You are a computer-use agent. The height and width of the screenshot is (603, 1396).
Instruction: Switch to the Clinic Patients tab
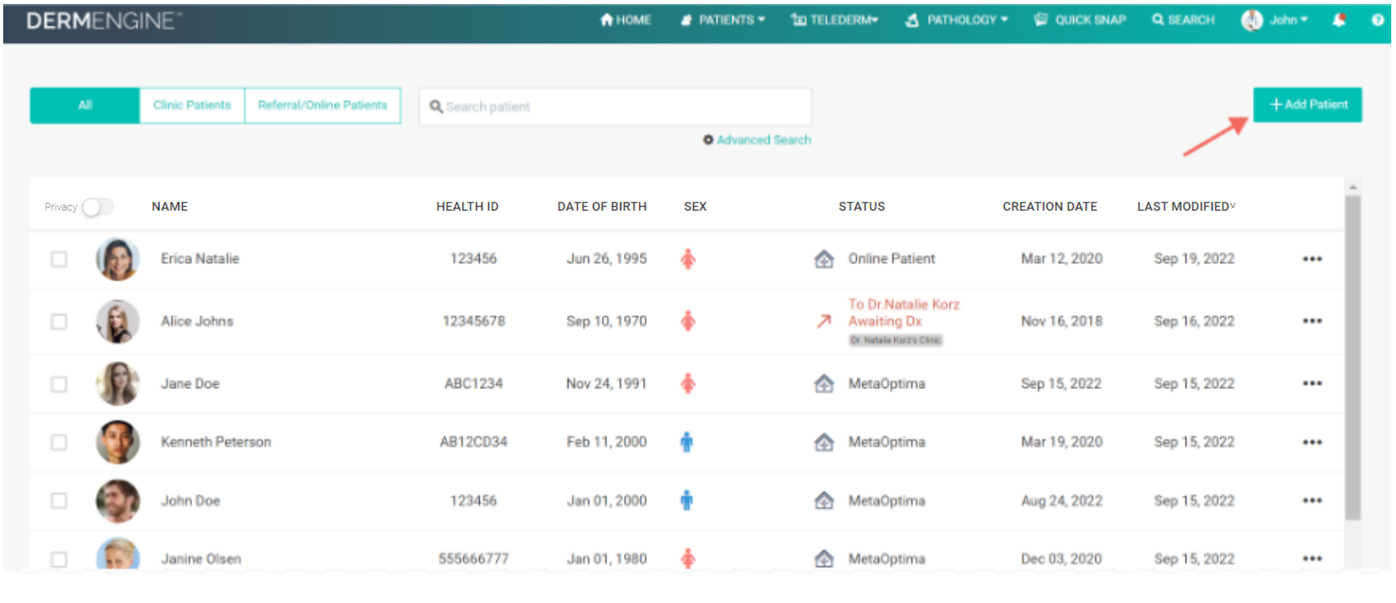[192, 105]
